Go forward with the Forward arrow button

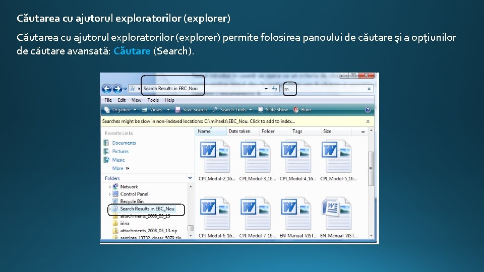pos(117,89)
